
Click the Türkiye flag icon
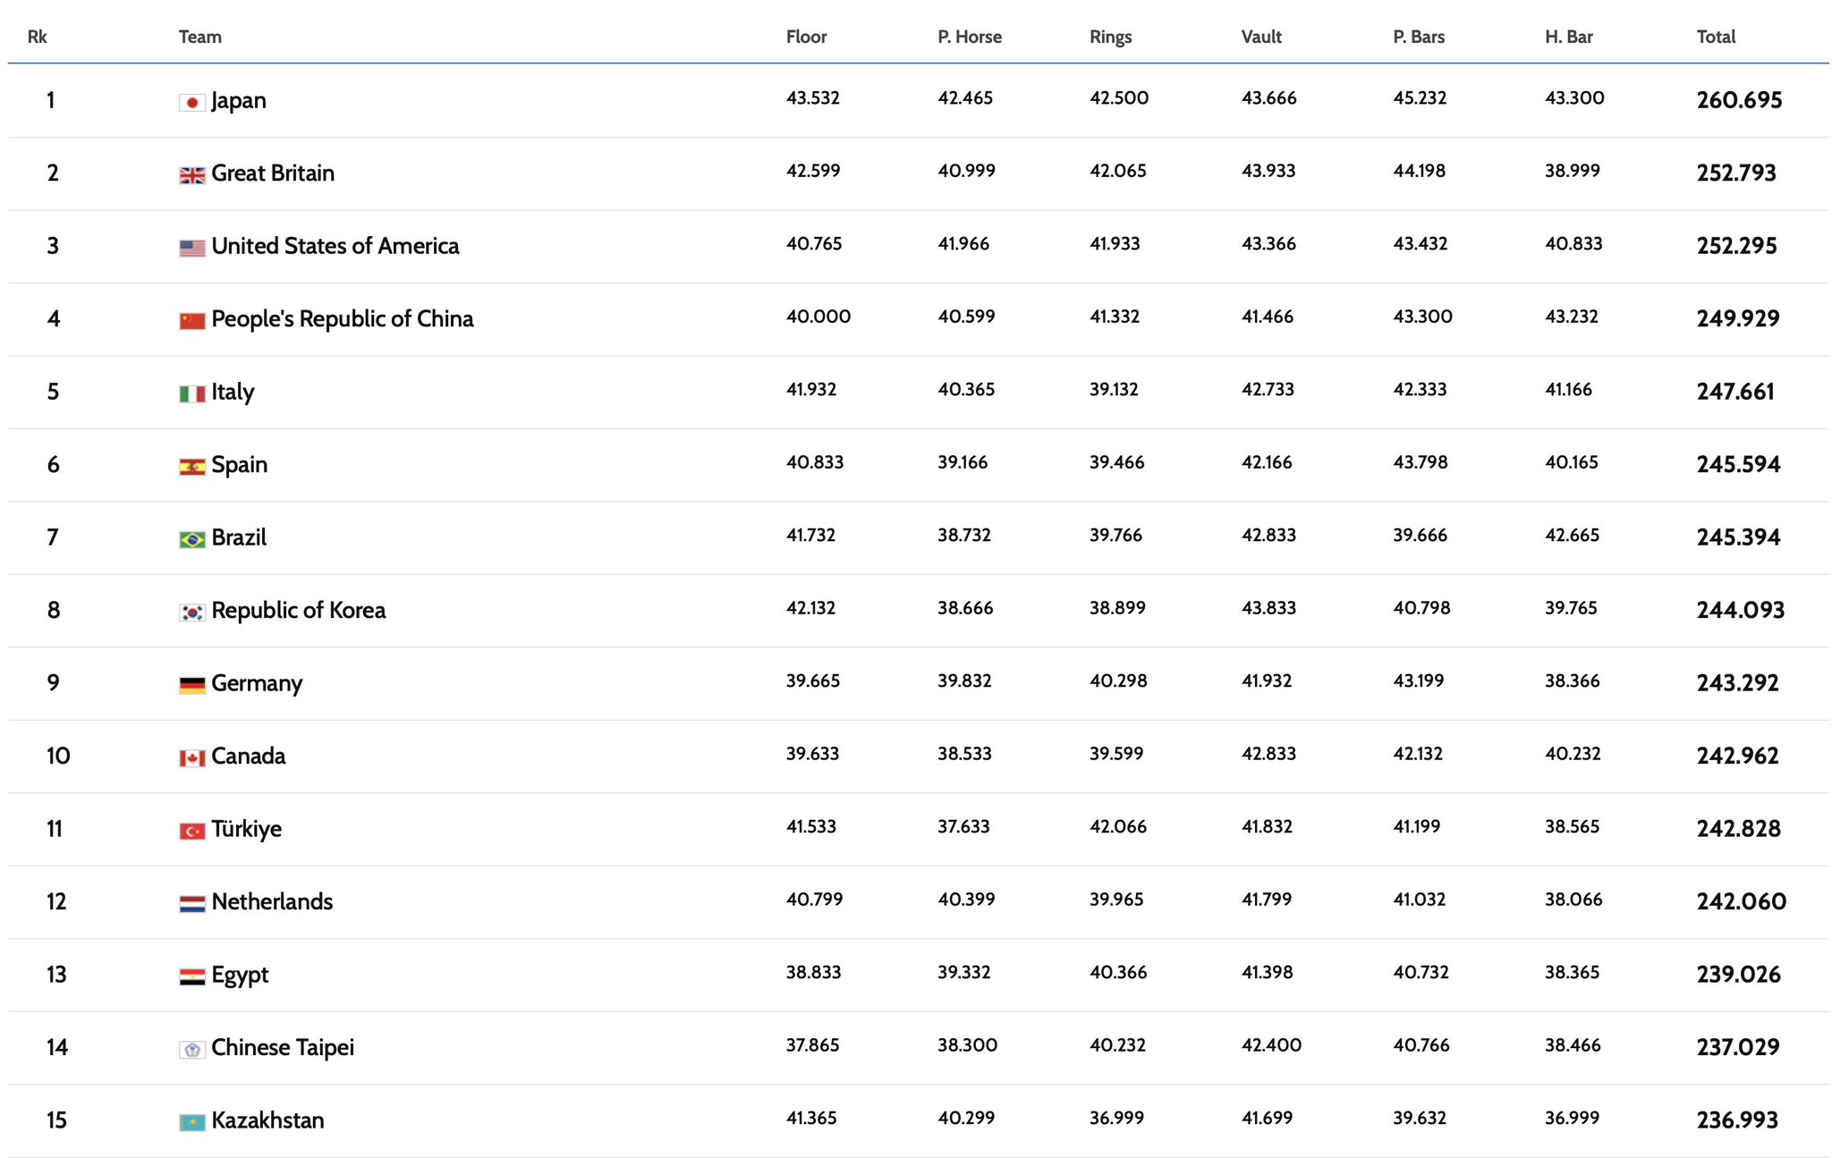click(191, 831)
